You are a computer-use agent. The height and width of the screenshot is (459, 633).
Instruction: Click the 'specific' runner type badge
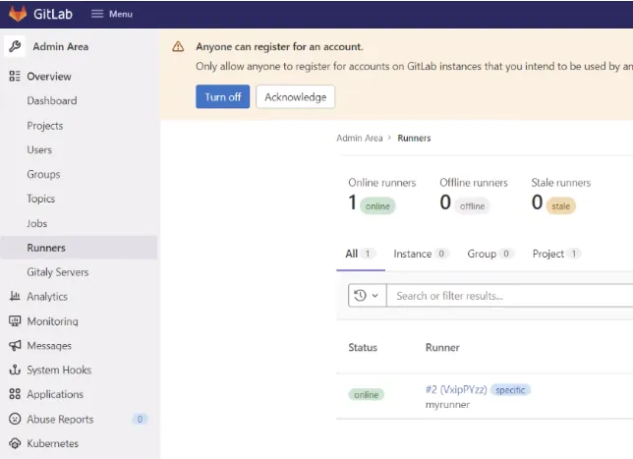coord(510,390)
